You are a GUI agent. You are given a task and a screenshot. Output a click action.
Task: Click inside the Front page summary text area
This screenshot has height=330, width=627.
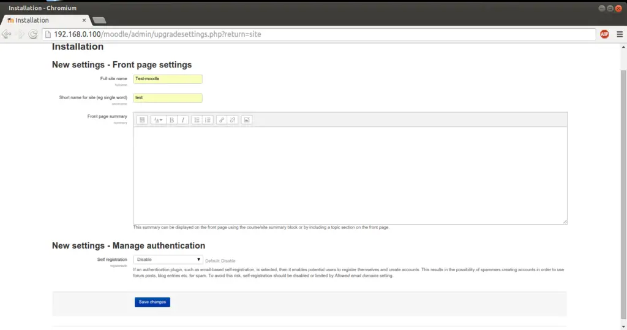[x=350, y=175]
